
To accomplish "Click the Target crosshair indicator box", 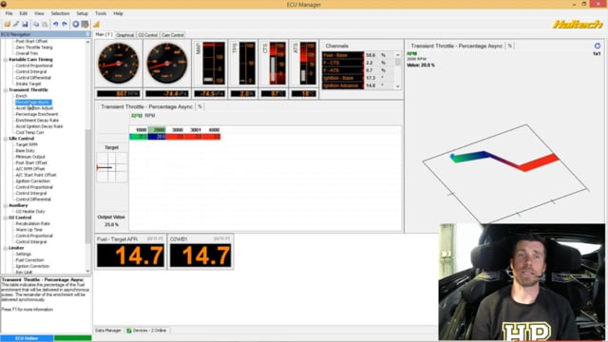I will click(x=111, y=167).
